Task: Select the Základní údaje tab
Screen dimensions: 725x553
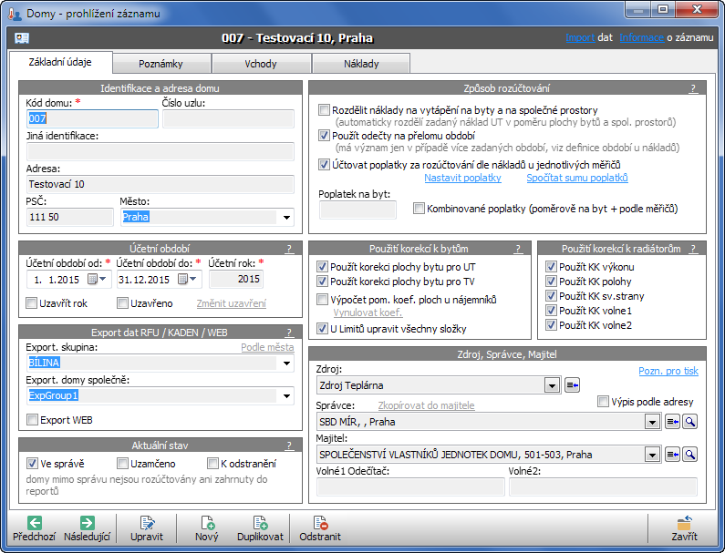Action: (x=60, y=62)
